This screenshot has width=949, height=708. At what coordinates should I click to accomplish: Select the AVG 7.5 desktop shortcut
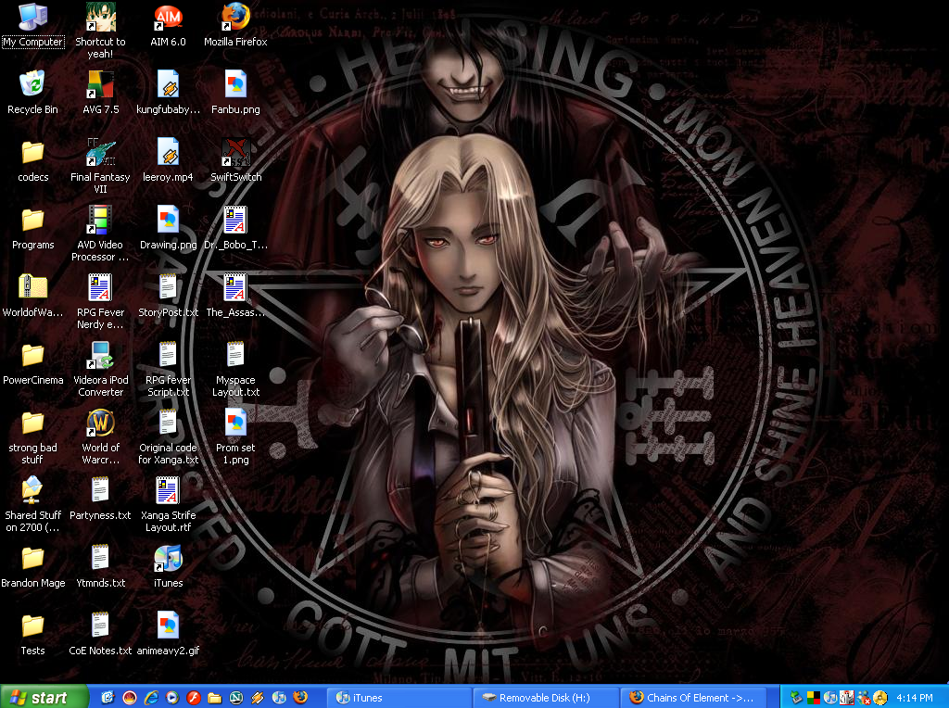tap(100, 92)
